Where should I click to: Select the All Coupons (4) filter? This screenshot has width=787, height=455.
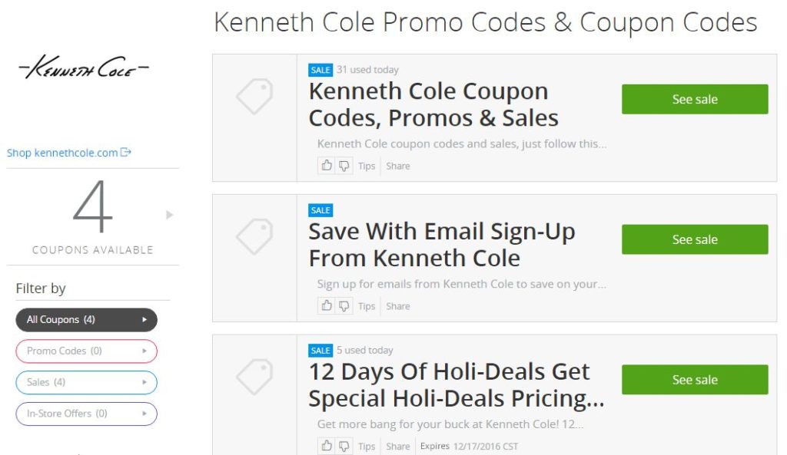86,320
